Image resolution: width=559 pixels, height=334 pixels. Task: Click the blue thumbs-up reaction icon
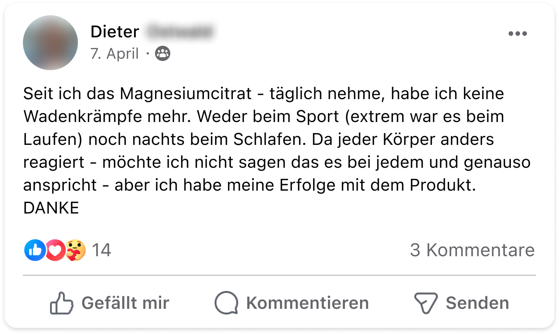click(x=35, y=250)
